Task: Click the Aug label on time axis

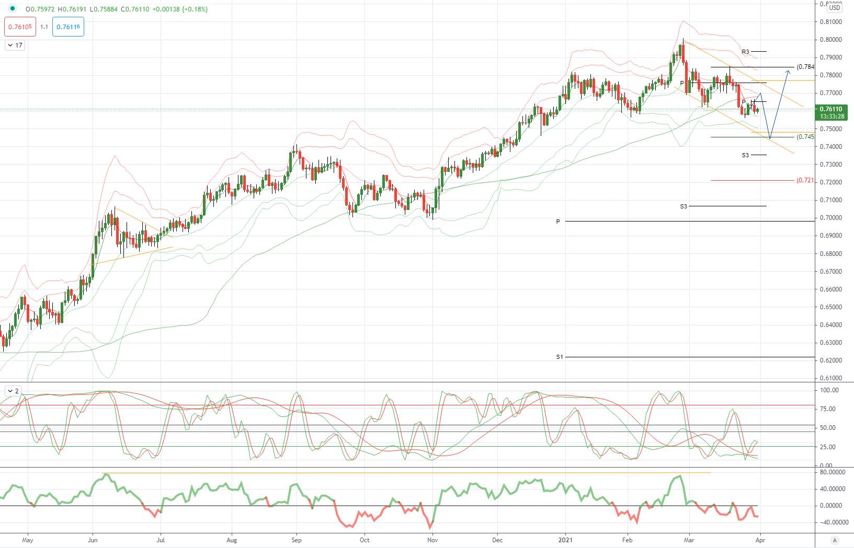Action: (x=232, y=540)
